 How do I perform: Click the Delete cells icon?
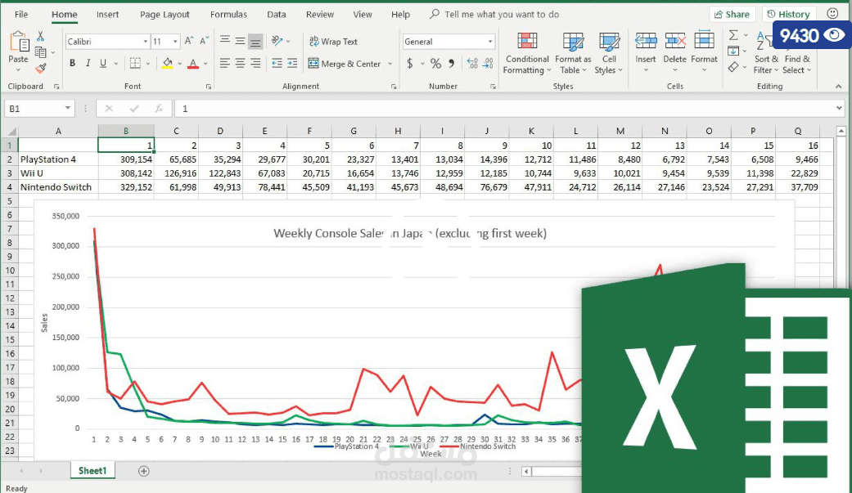(x=675, y=42)
